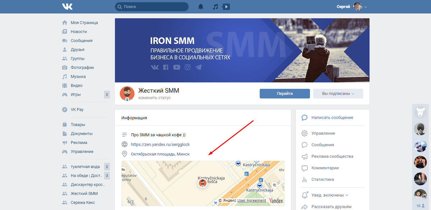Go to Группы in the left menu
Viewport: 431px width, 210px height.
[x=78, y=59]
